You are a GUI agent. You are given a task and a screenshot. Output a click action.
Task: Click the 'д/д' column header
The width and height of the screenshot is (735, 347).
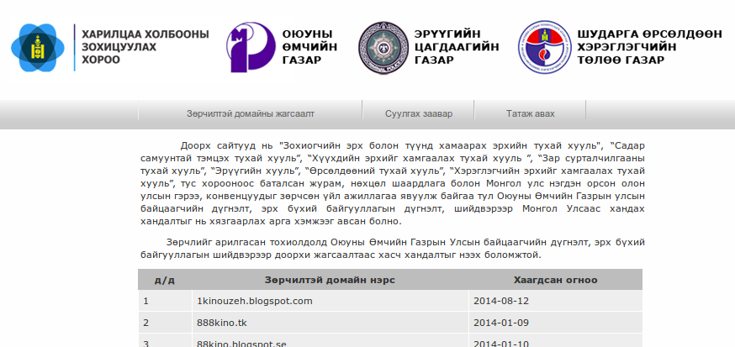[164, 280]
